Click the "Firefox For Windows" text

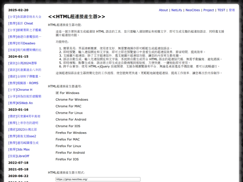coord(71,133)
